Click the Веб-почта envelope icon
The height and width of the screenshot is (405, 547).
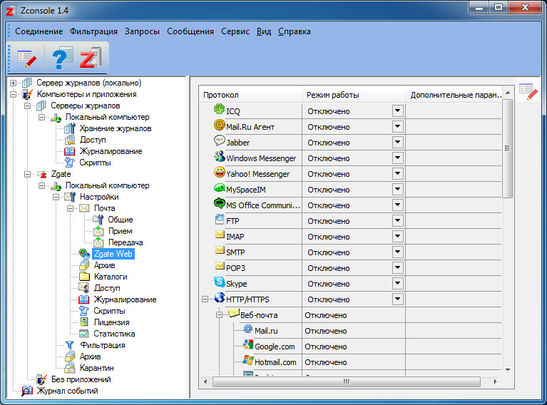[x=234, y=313]
